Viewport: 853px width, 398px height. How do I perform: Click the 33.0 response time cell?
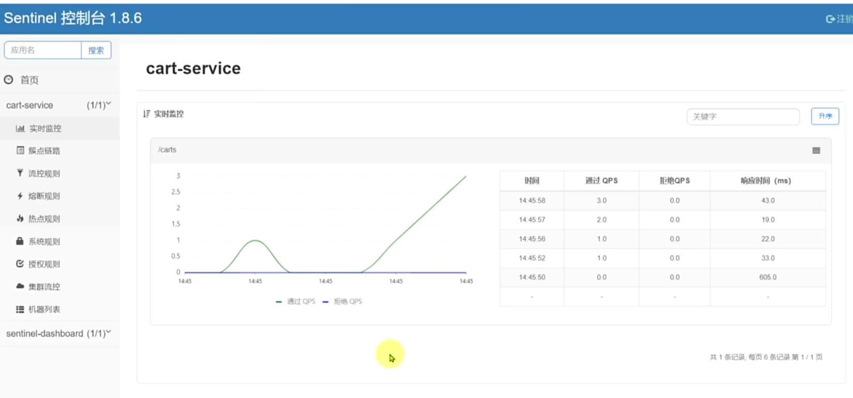point(768,258)
